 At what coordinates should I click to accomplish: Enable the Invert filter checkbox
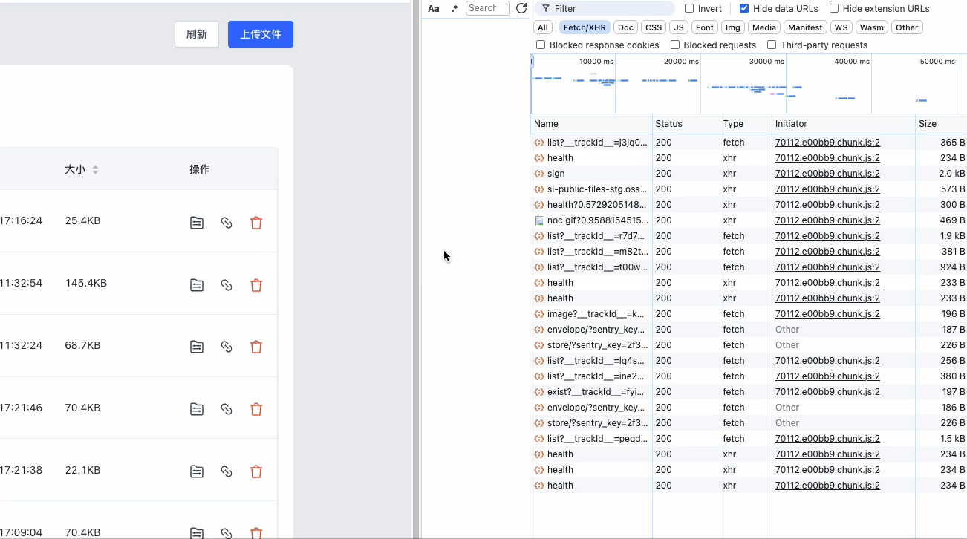(x=689, y=9)
